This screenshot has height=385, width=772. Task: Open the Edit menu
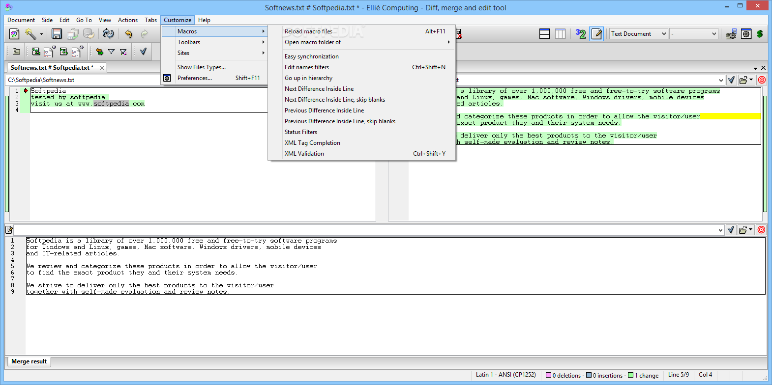pos(64,20)
